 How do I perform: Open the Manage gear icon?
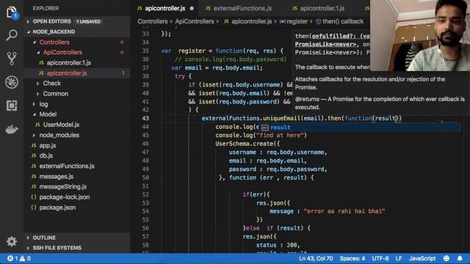(x=12, y=241)
